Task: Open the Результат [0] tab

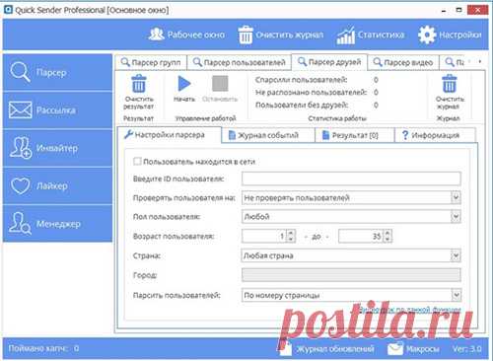Action: click(355, 135)
